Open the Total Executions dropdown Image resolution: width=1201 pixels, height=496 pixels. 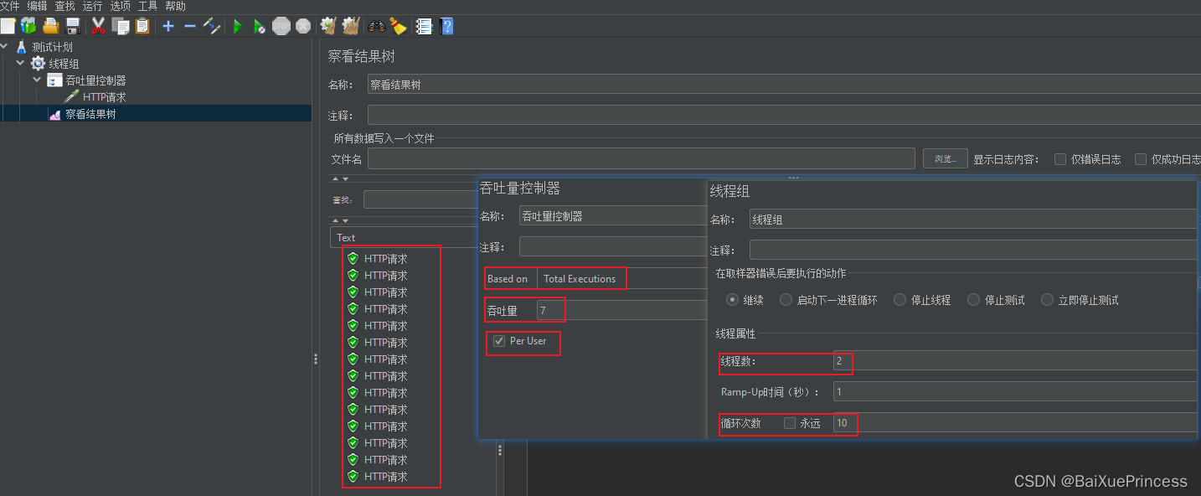click(581, 277)
